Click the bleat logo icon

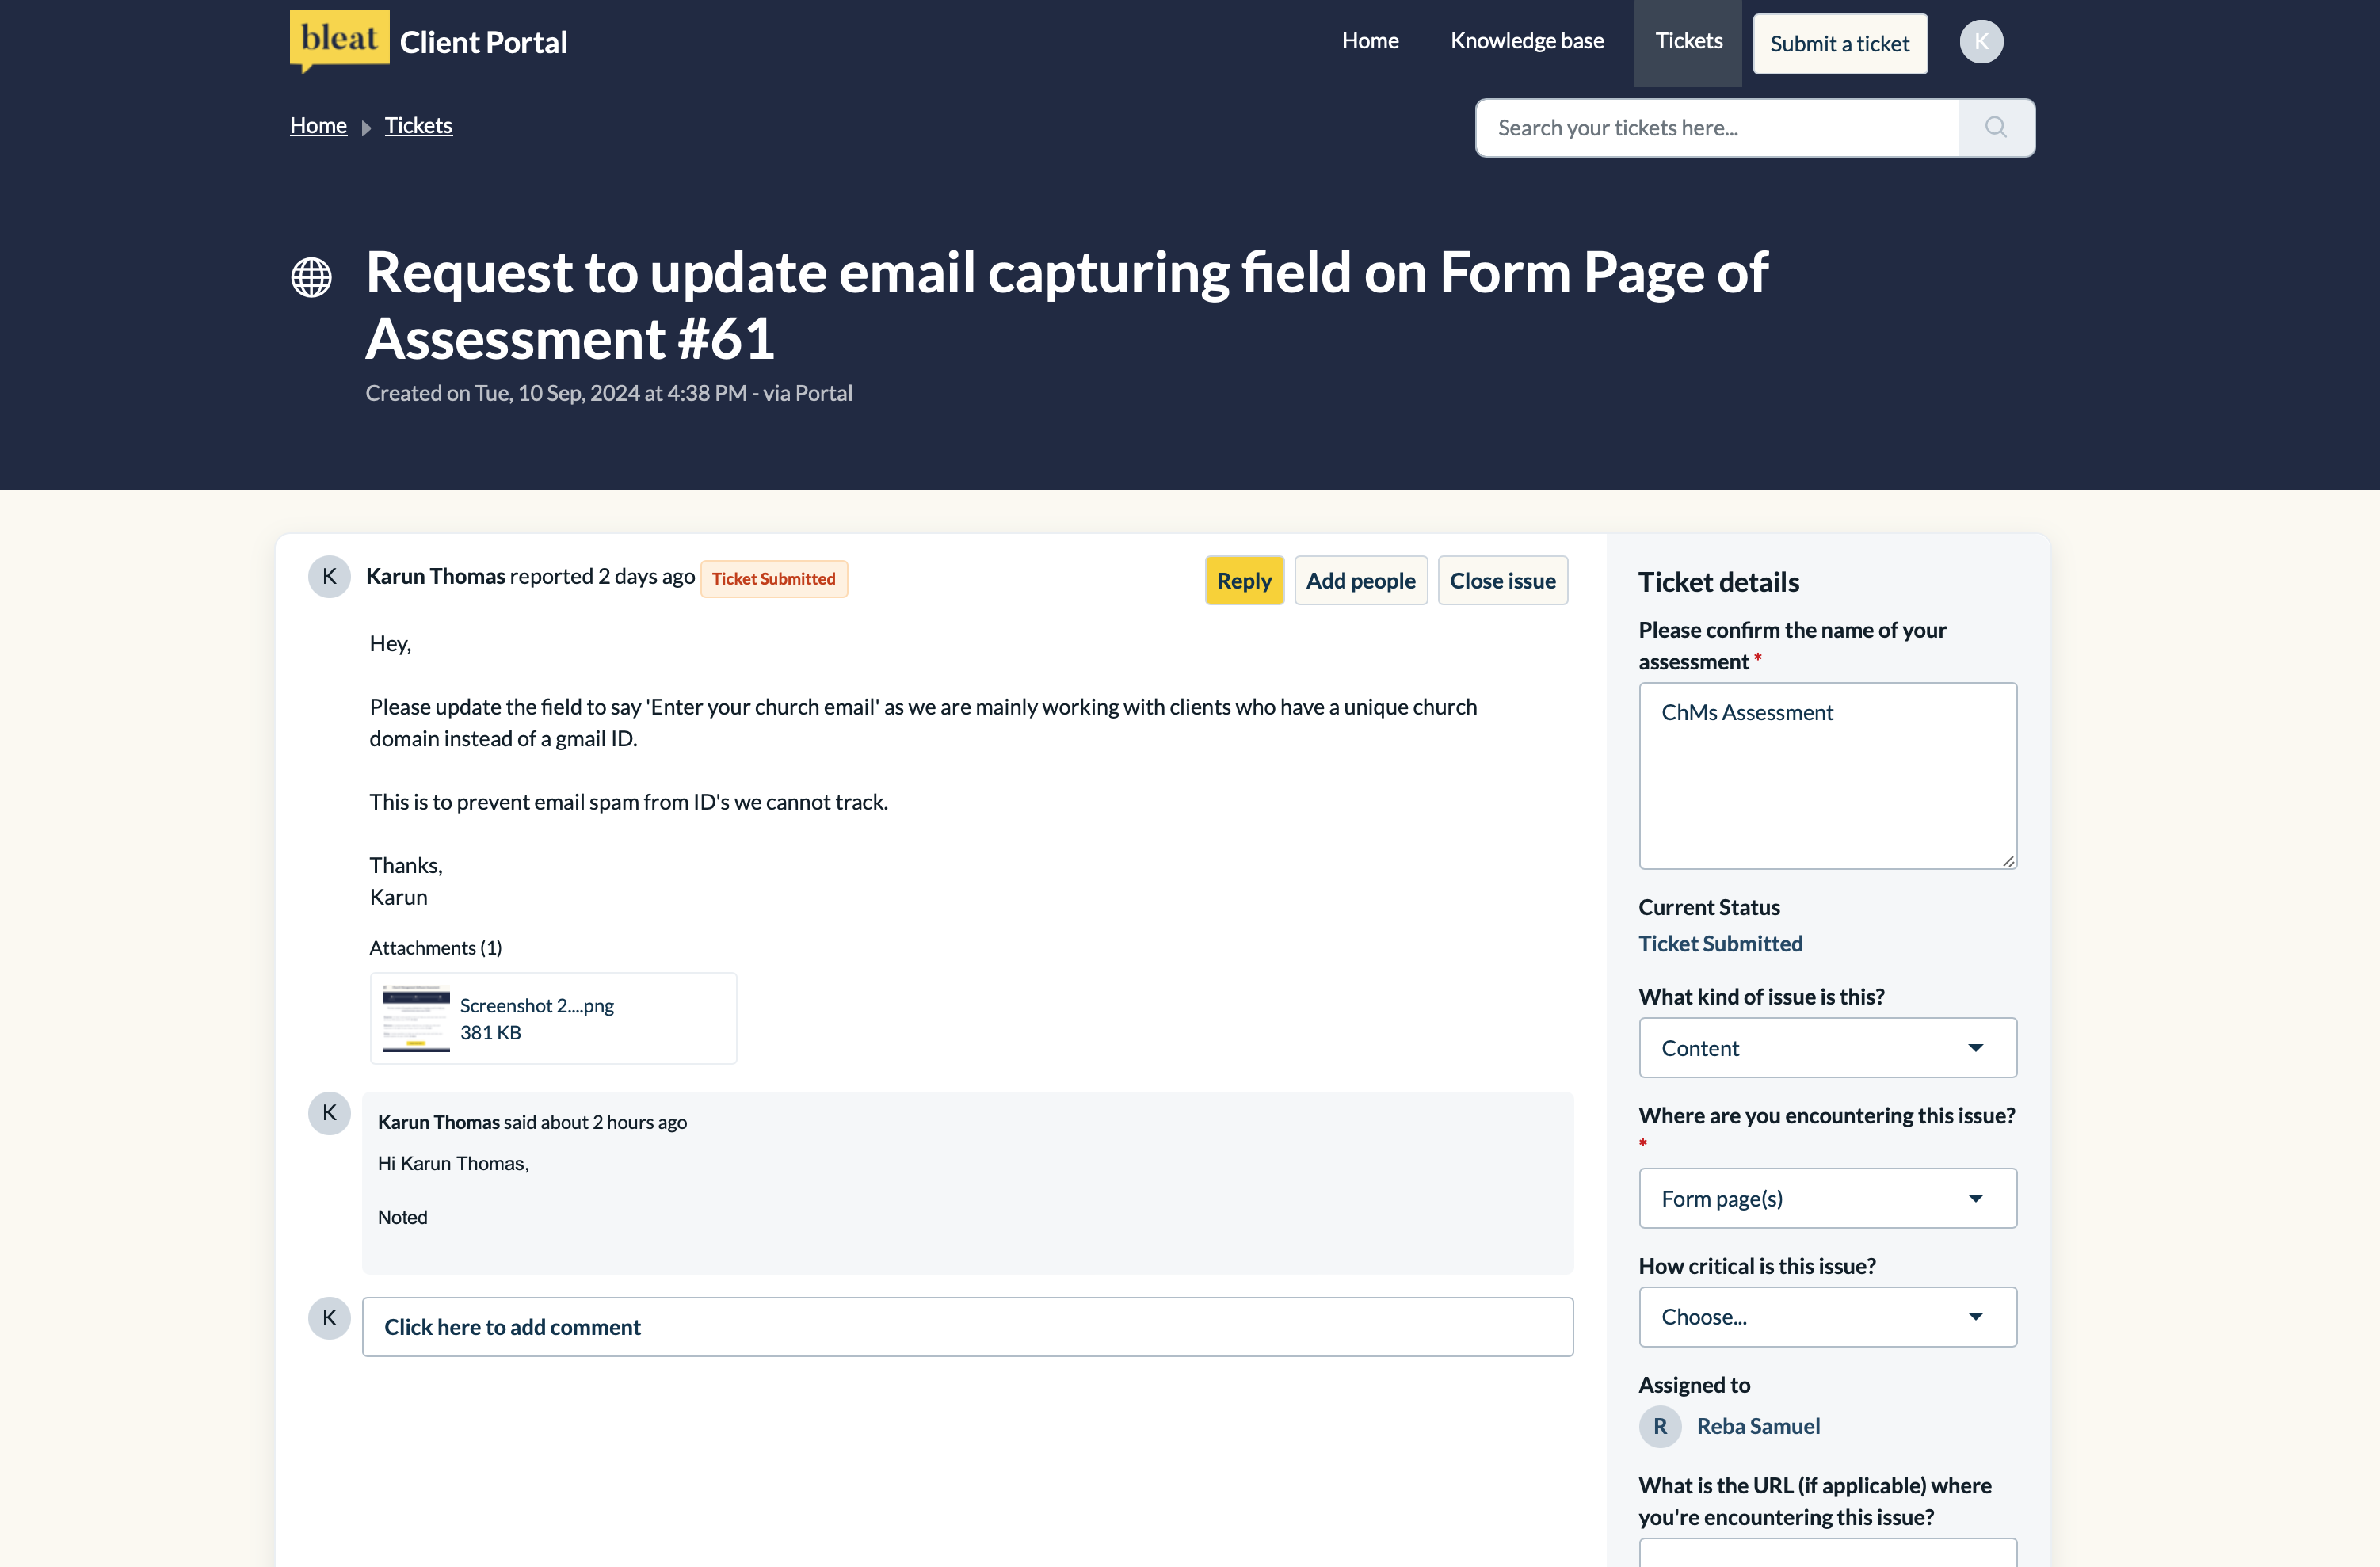point(339,40)
